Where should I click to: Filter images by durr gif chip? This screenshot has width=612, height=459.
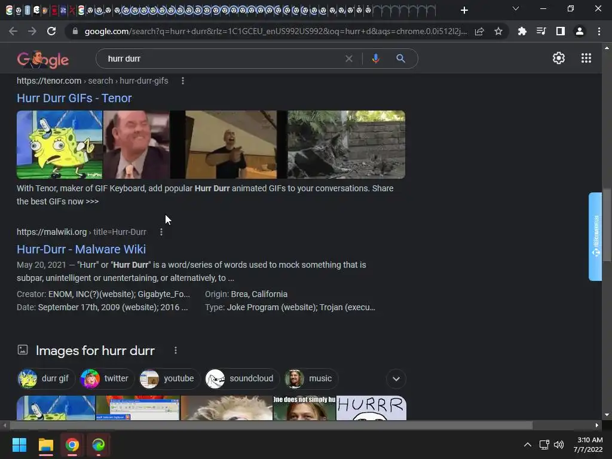(x=45, y=378)
